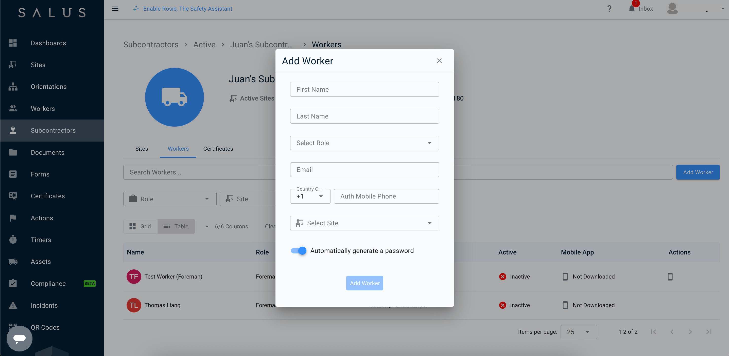The width and height of the screenshot is (729, 356).
Task: Switch to the Sites tab
Action: tap(142, 149)
